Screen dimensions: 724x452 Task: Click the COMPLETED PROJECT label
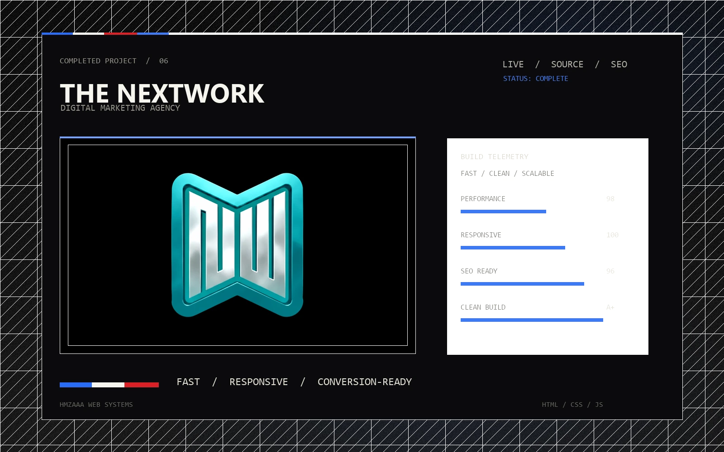pyautogui.click(x=98, y=61)
